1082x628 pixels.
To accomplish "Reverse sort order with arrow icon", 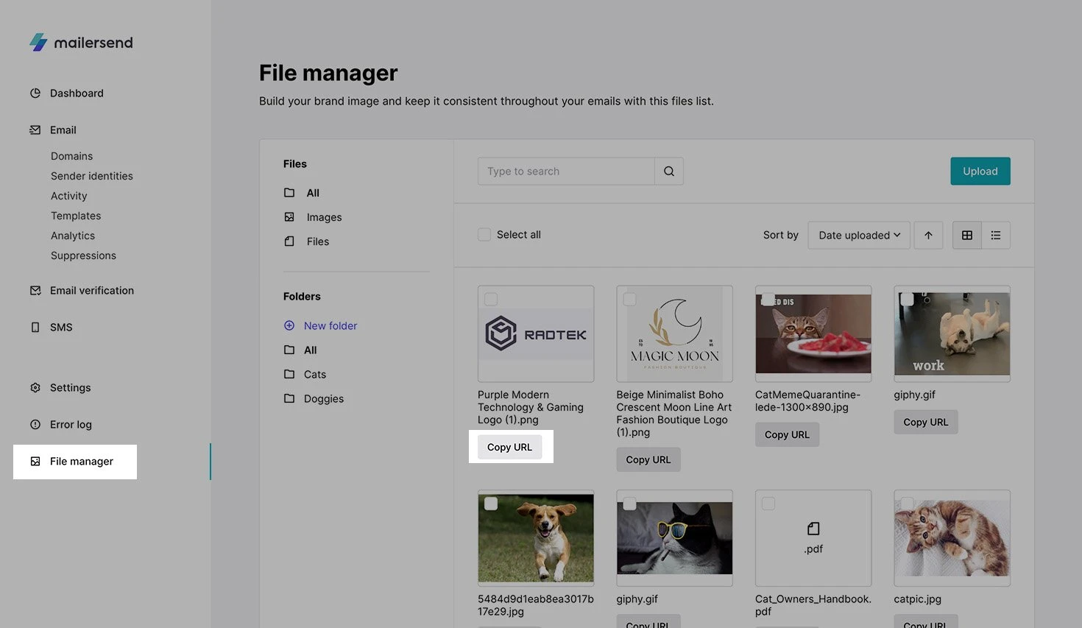I will [x=928, y=236].
